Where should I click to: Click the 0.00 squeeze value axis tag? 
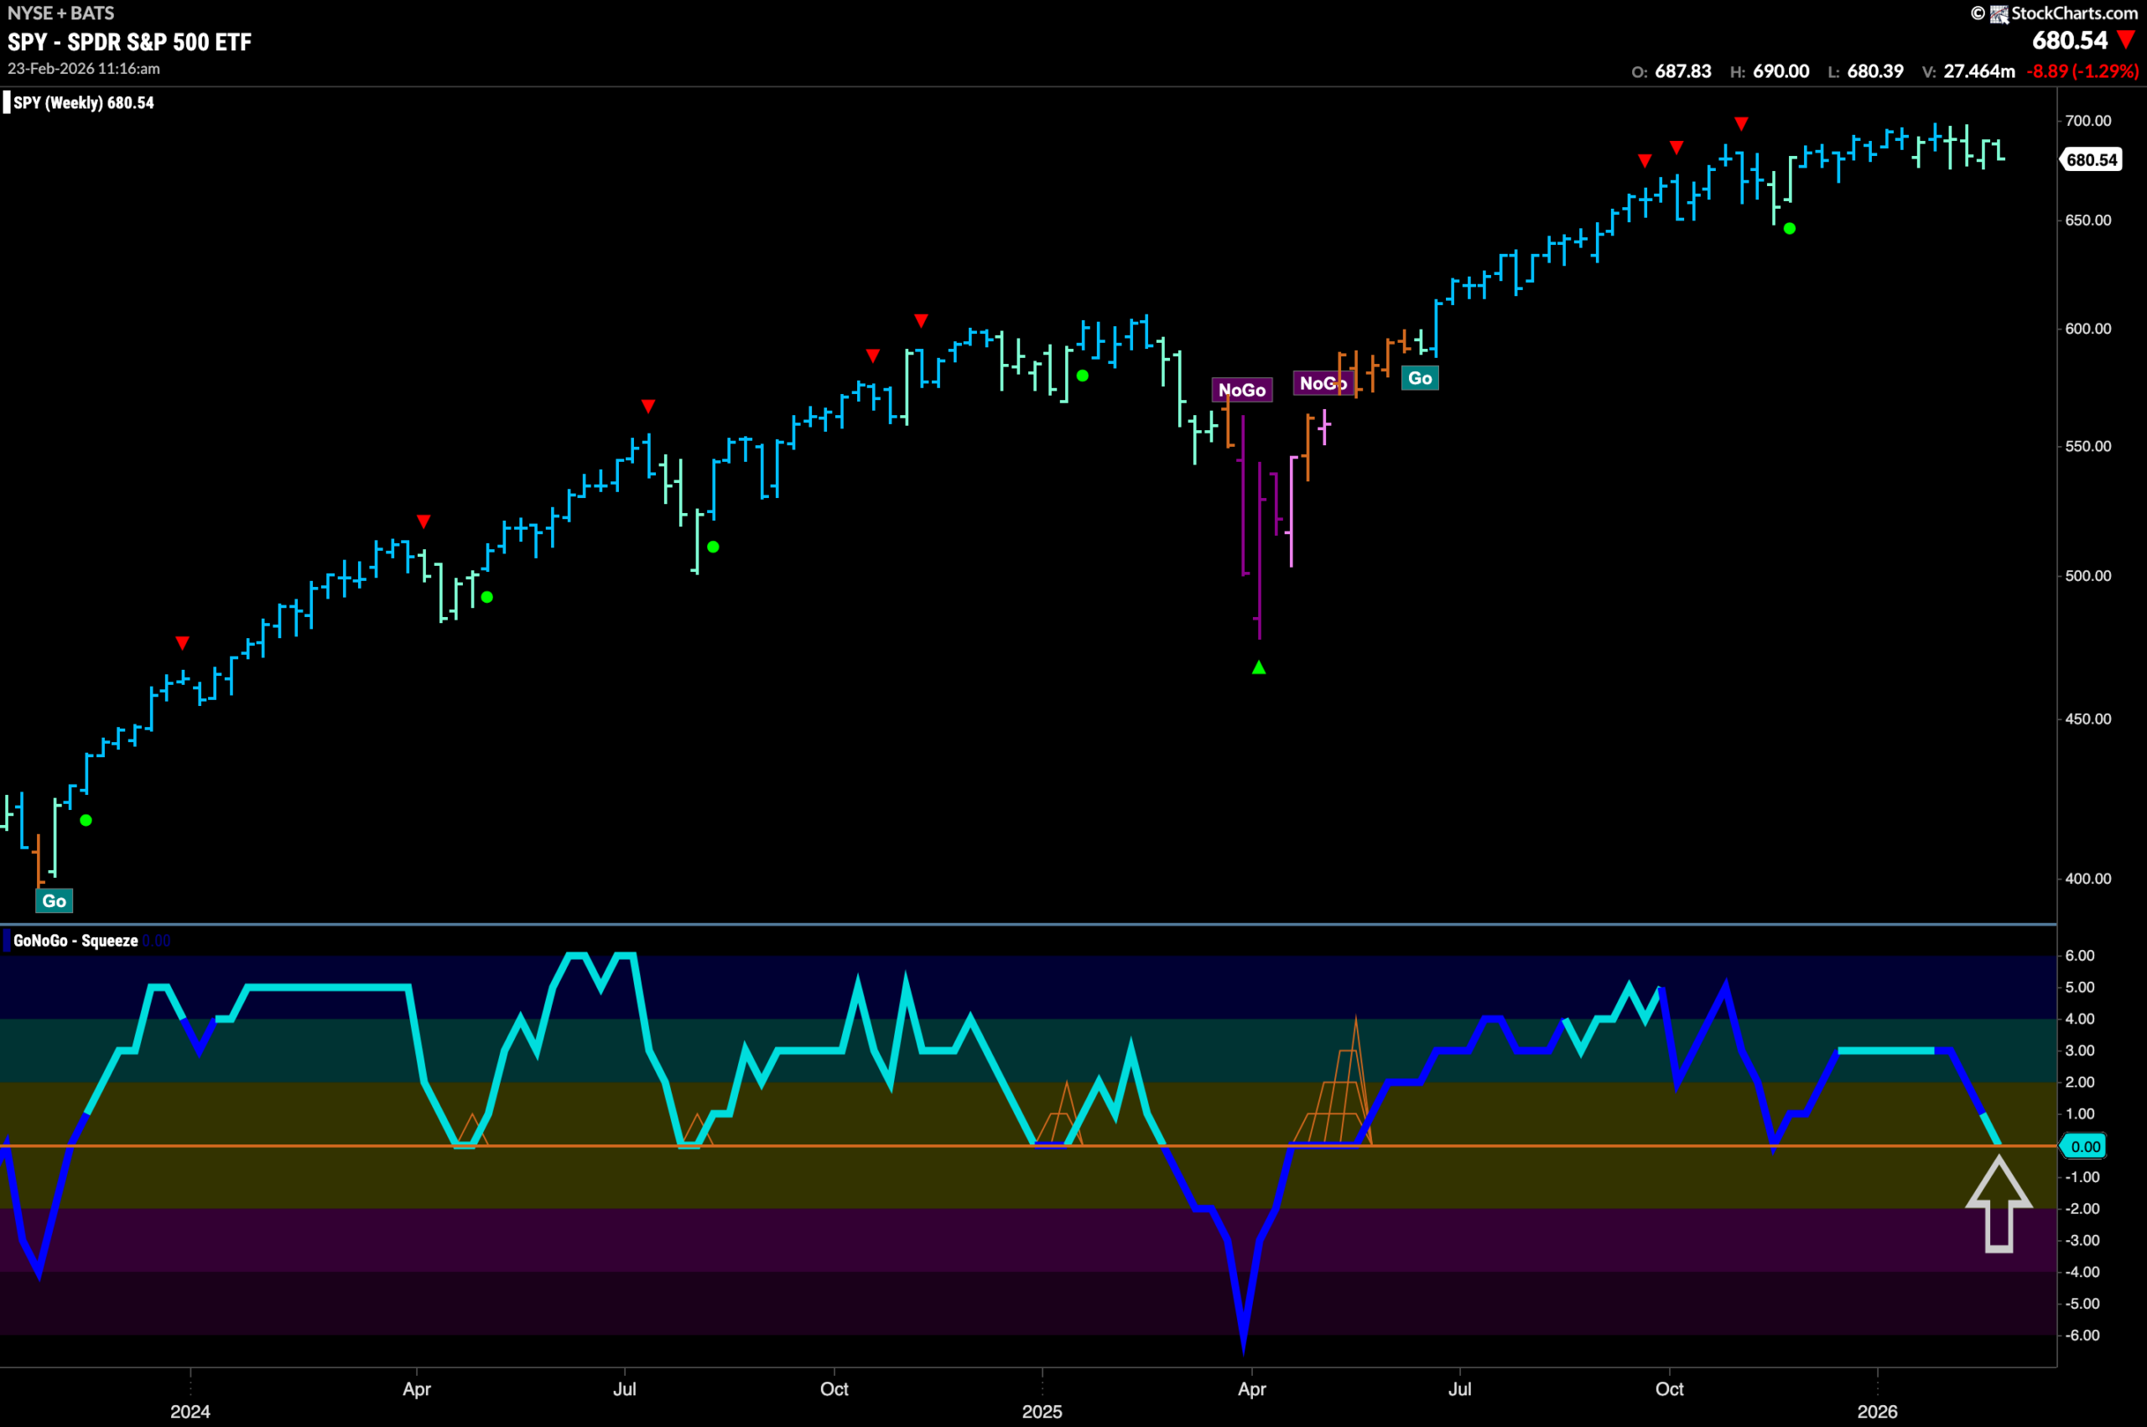click(x=2084, y=1146)
